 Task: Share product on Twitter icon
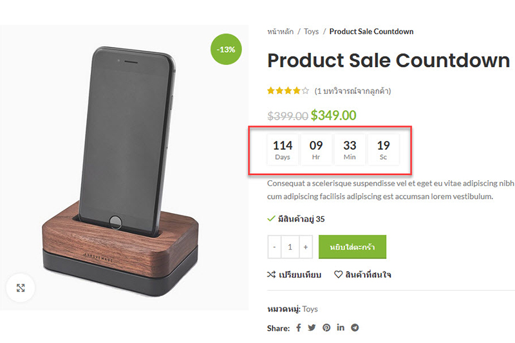(312, 328)
